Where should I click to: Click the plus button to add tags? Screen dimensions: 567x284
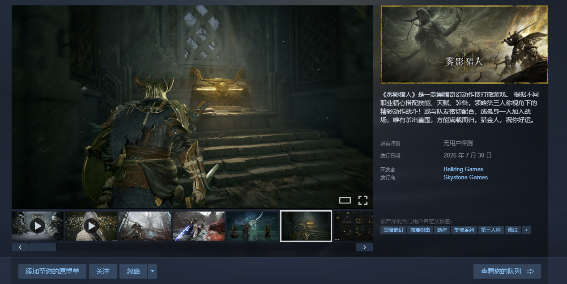(526, 230)
